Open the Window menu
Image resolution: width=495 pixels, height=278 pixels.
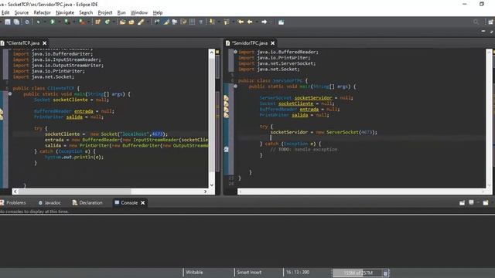tap(139, 12)
